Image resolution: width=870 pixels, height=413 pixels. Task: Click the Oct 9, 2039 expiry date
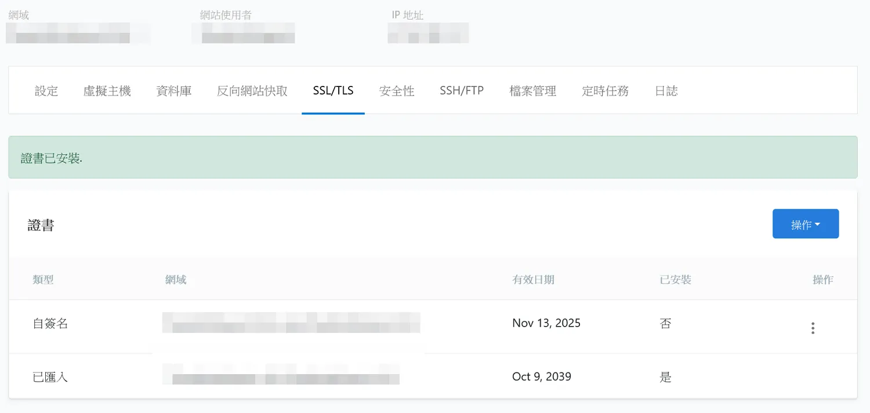pyautogui.click(x=541, y=377)
